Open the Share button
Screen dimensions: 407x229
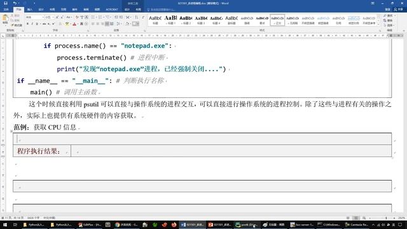tap(399, 10)
